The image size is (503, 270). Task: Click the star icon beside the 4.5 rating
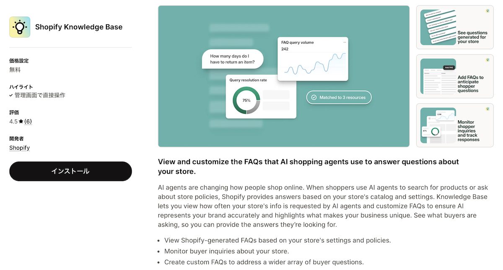click(21, 122)
